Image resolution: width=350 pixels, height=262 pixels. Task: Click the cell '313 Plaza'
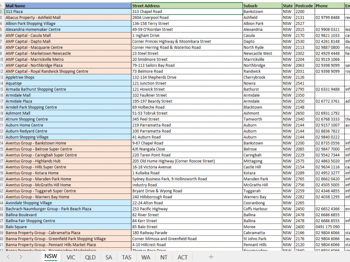point(68,12)
